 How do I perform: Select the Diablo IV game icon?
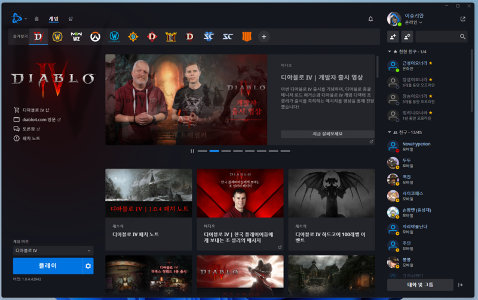38,37
